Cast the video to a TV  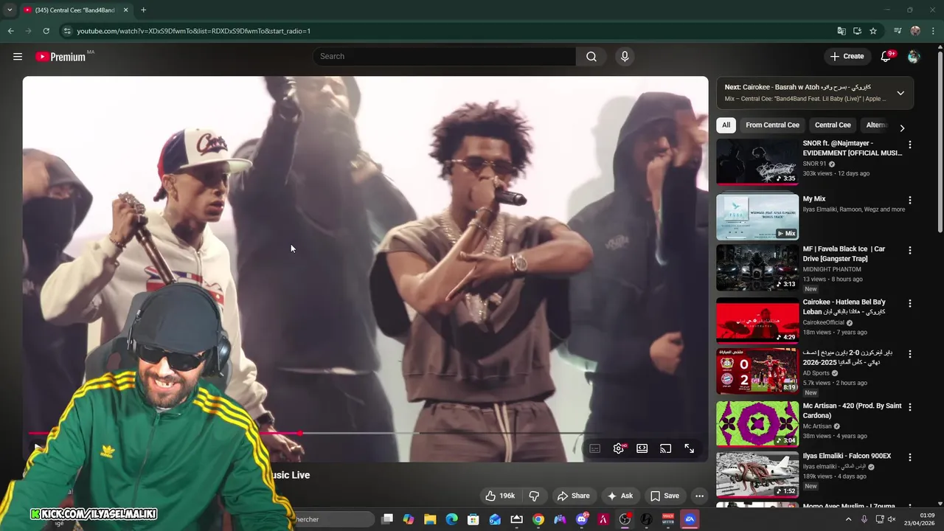666,448
